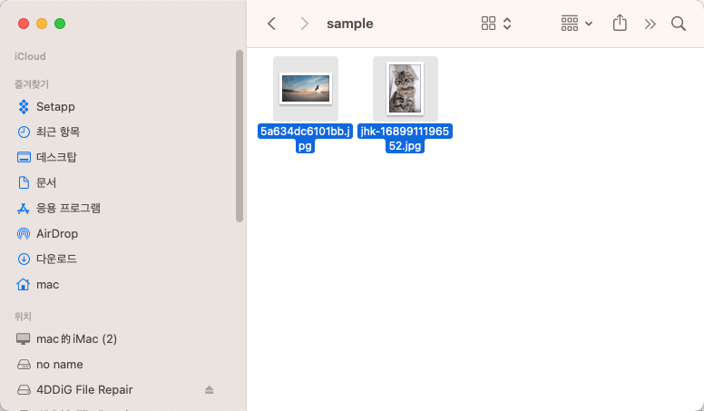Switch view mode with icon view selector

point(496,24)
